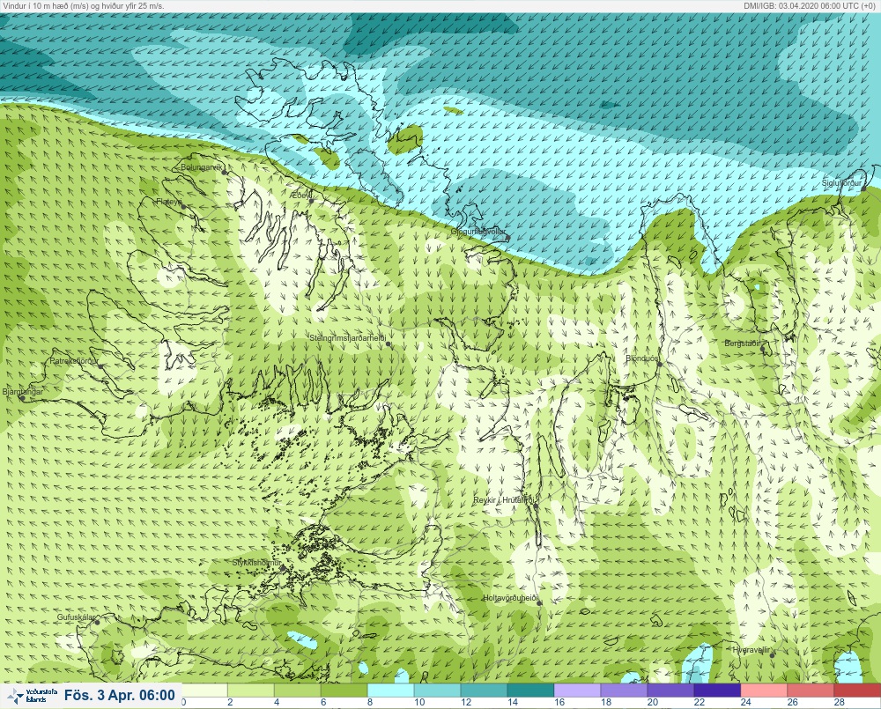Pick the 26–28 m/s salmon red swatch
The width and height of the screenshot is (881, 709).
pos(811,690)
